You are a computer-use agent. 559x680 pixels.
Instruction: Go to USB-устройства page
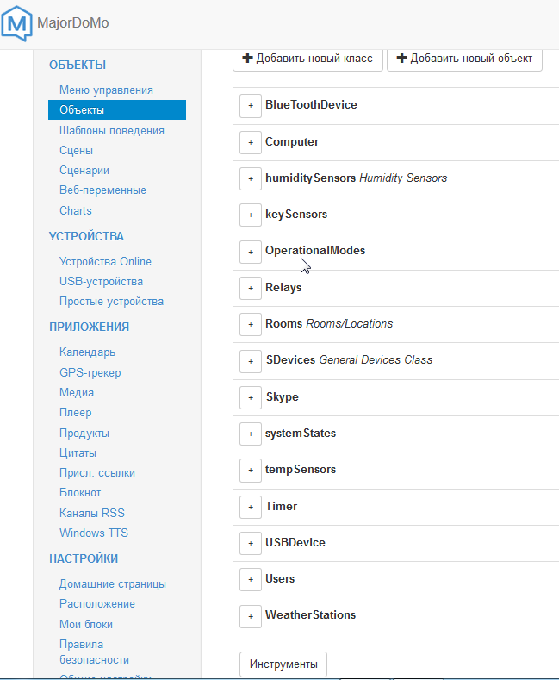101,281
